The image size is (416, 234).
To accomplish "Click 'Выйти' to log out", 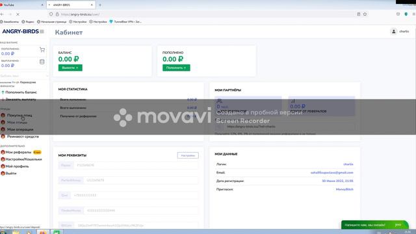I will point(11,174).
